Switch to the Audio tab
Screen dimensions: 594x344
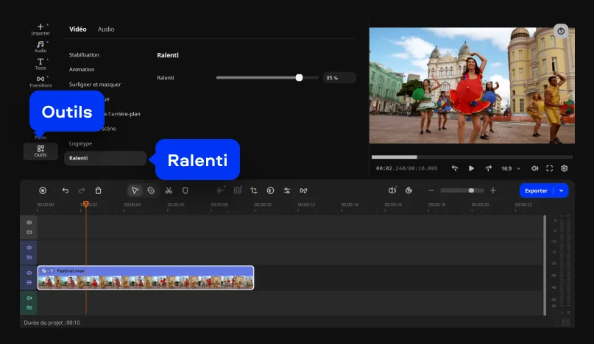106,29
